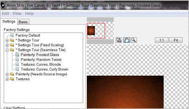Click the Textures: Curves, Curly Brown preset icon
The height and width of the screenshot is (109, 189).
coord(17,69)
